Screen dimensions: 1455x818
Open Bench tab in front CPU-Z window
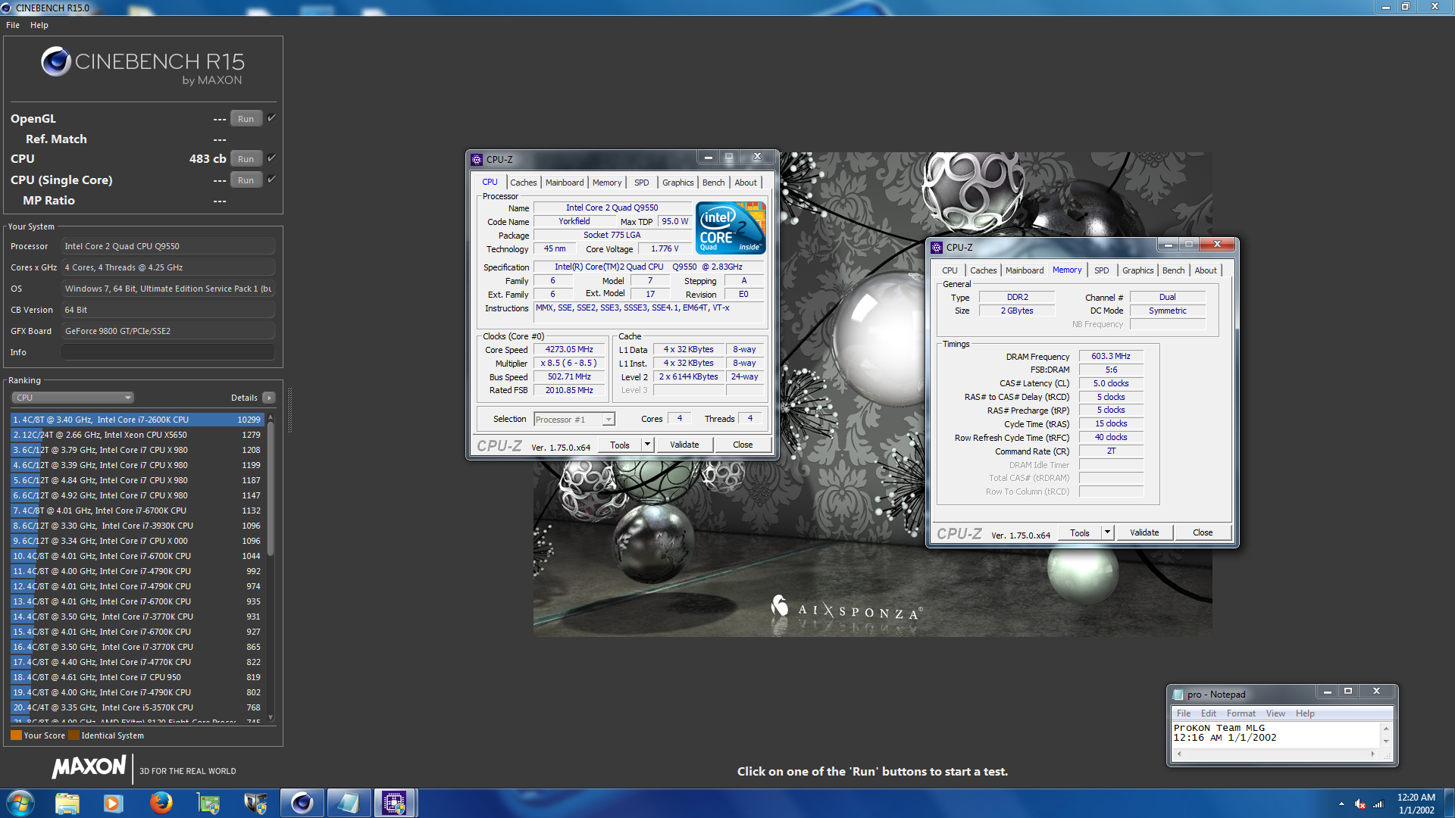(x=713, y=183)
